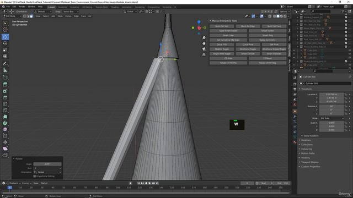Open the File menu
The height and width of the screenshot is (198, 353).
pos(8,7)
